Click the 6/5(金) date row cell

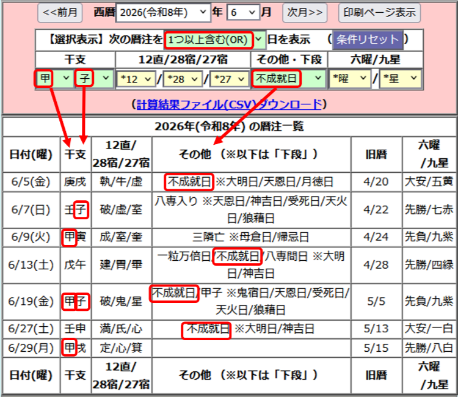coord(31,181)
